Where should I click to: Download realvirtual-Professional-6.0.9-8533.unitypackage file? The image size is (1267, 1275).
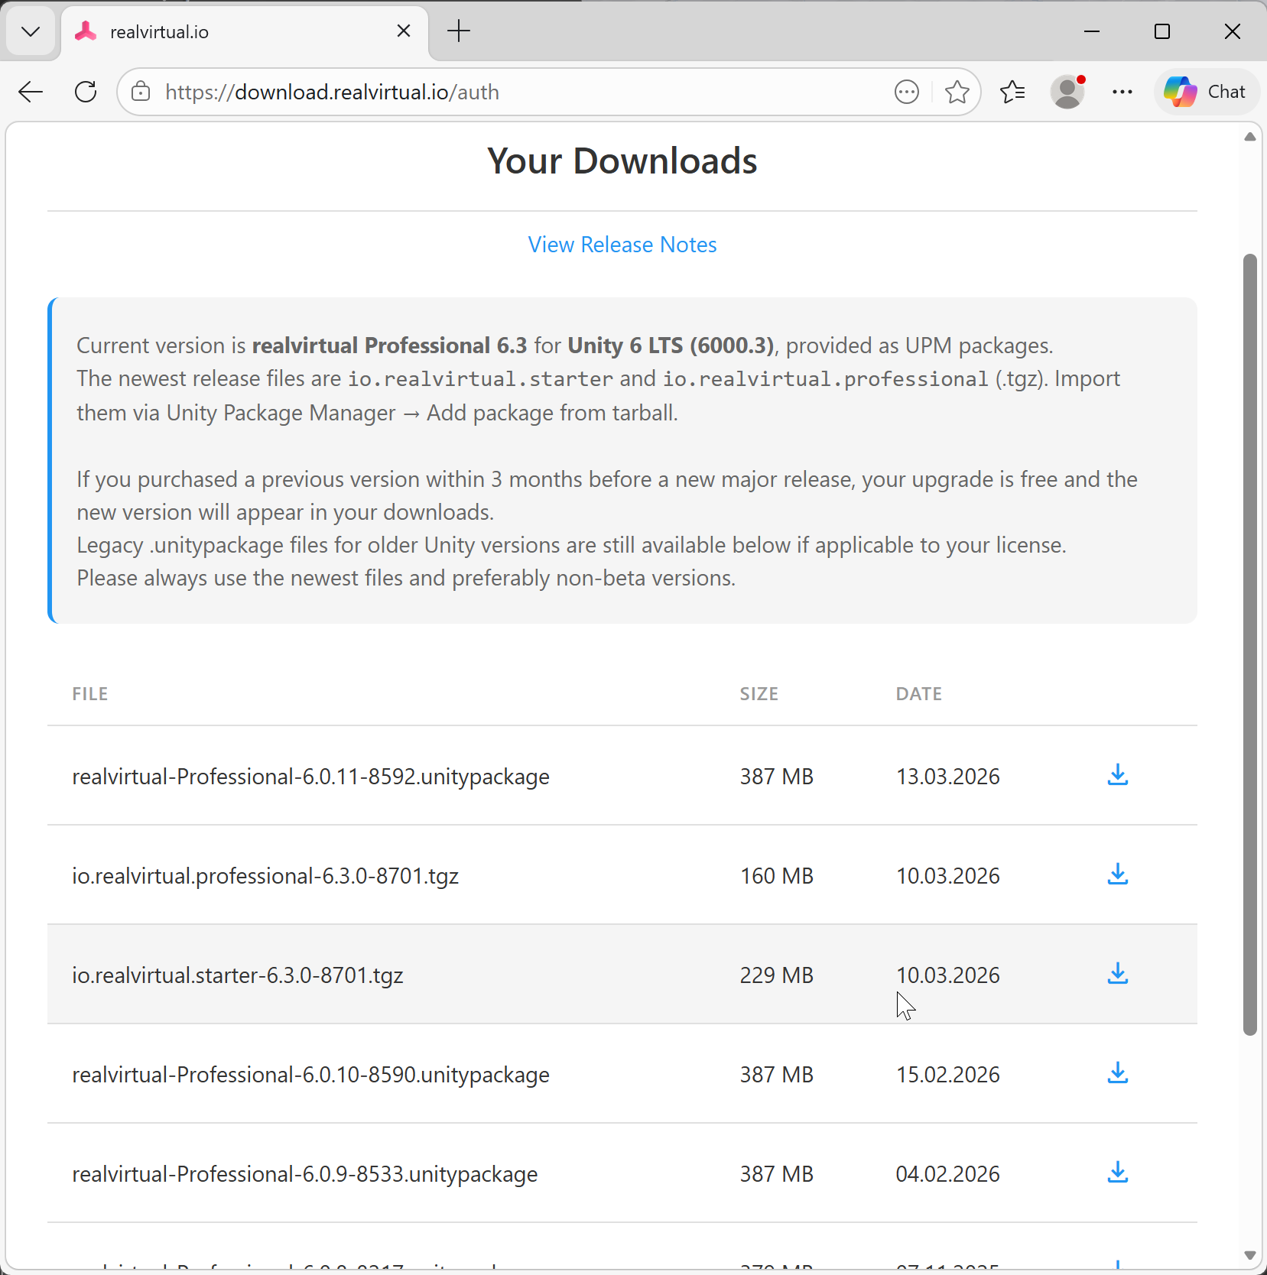pos(1117,1173)
